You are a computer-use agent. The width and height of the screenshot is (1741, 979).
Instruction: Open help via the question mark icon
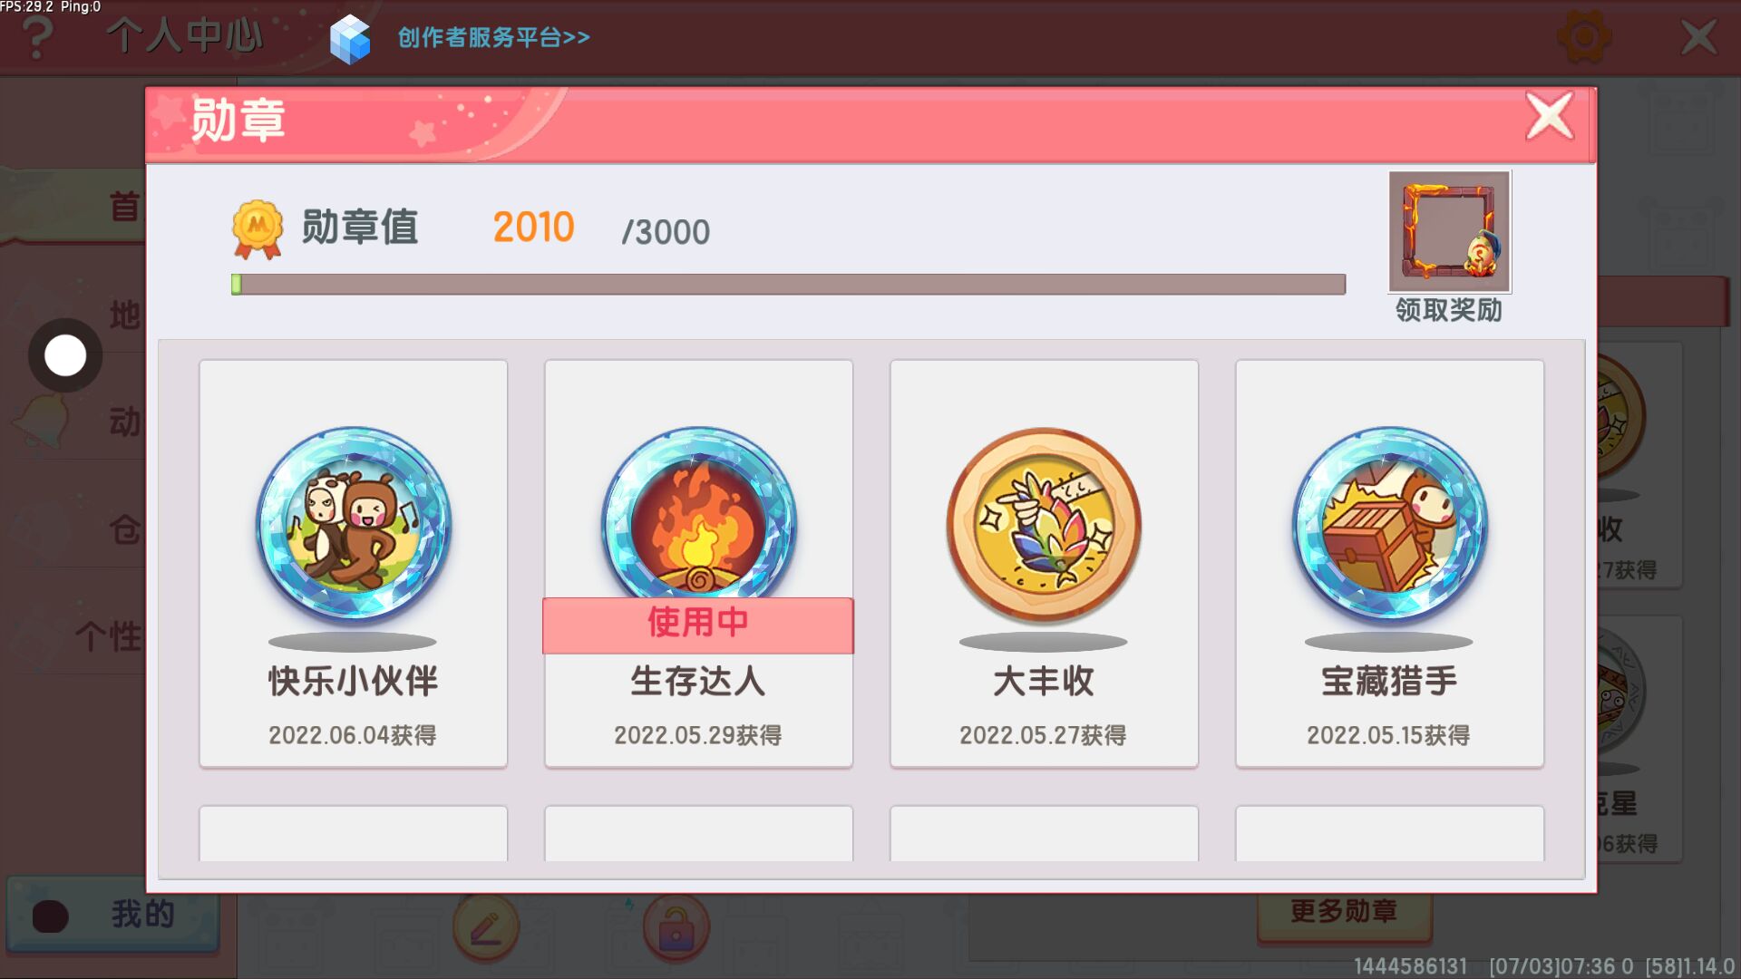(x=37, y=36)
